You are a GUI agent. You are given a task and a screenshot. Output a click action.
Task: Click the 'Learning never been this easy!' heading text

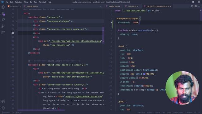tap(62, 89)
